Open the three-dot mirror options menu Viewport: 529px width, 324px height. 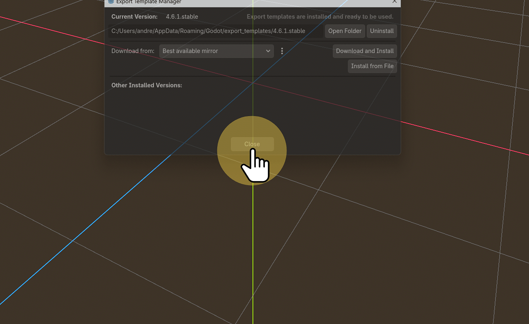282,51
